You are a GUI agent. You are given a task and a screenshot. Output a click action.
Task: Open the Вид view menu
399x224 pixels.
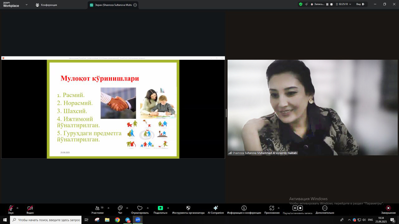(360, 4)
